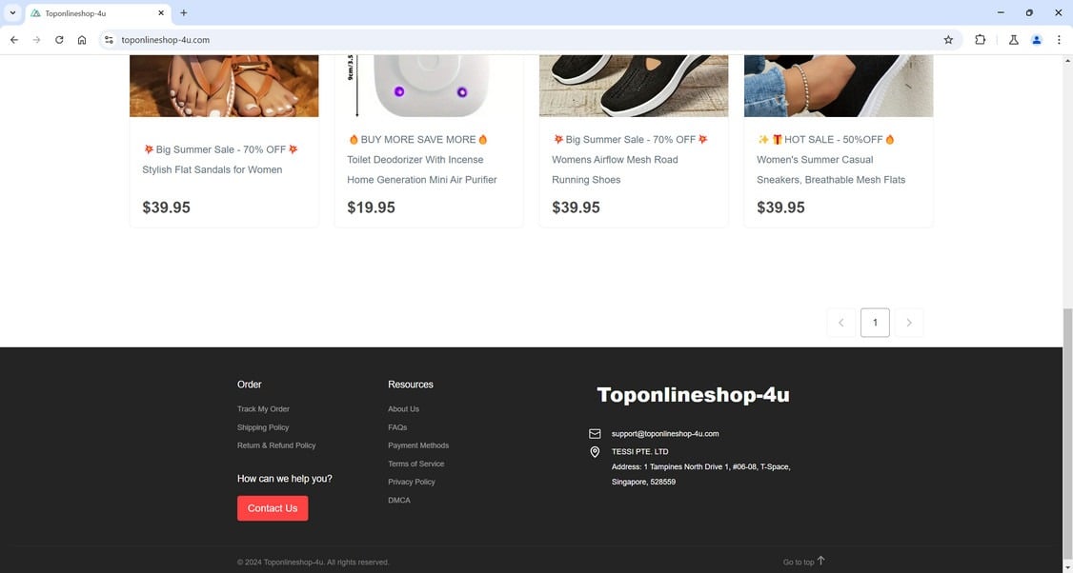This screenshot has width=1073, height=573.
Task: Open the Stylish Flat Sandals product image
Action: [x=225, y=86]
